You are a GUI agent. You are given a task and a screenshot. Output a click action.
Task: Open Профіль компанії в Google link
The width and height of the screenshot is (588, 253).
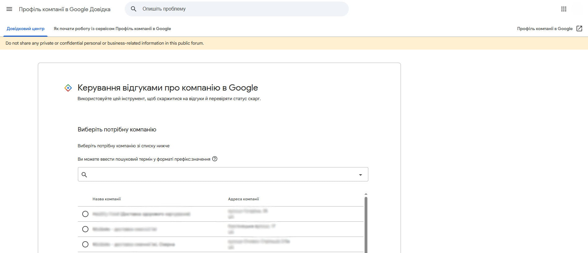pyautogui.click(x=545, y=29)
